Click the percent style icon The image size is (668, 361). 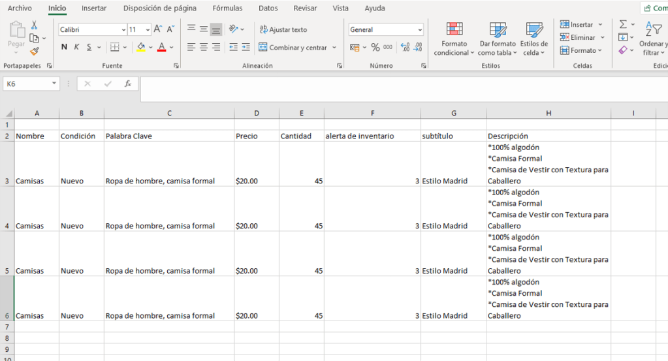click(375, 47)
